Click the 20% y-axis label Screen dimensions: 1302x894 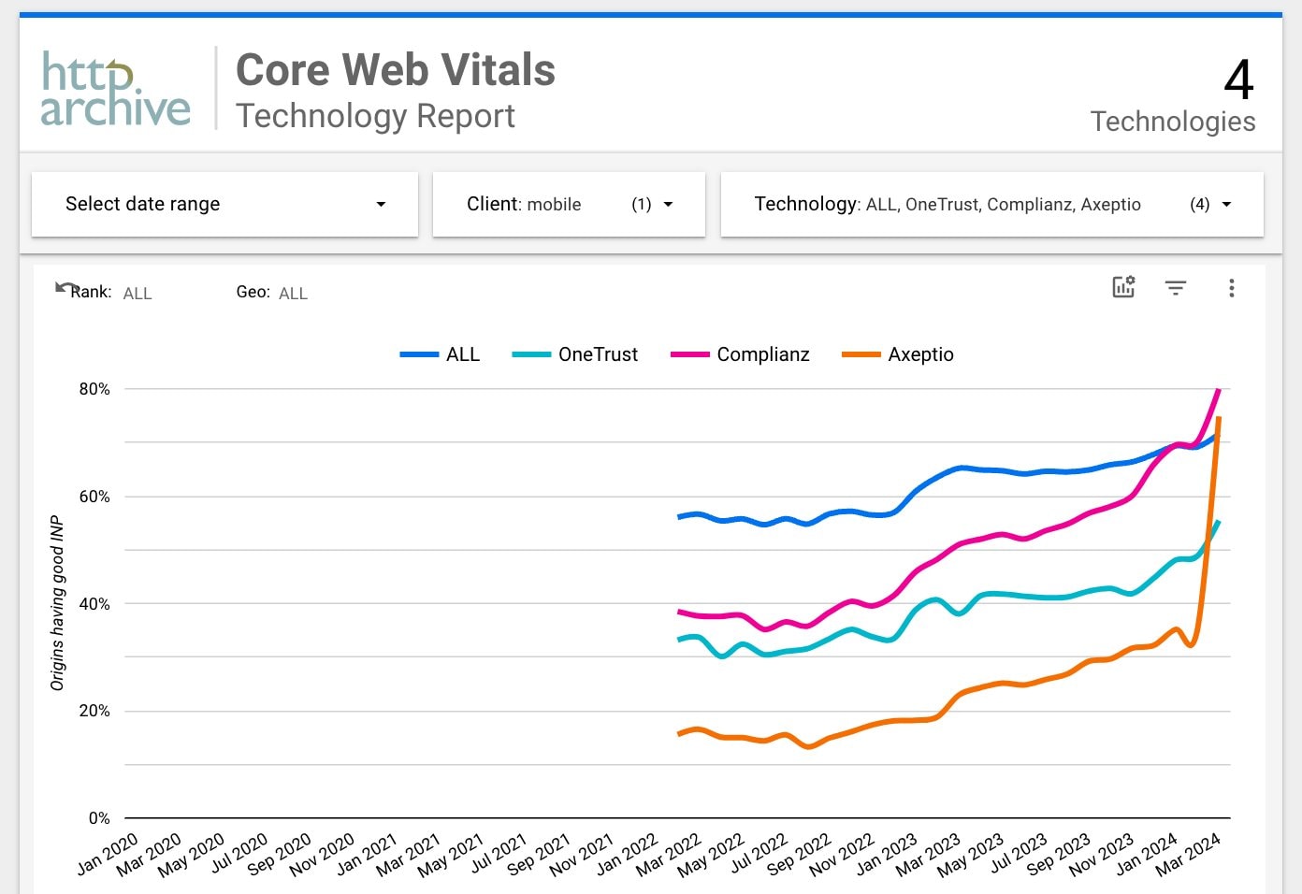[94, 711]
